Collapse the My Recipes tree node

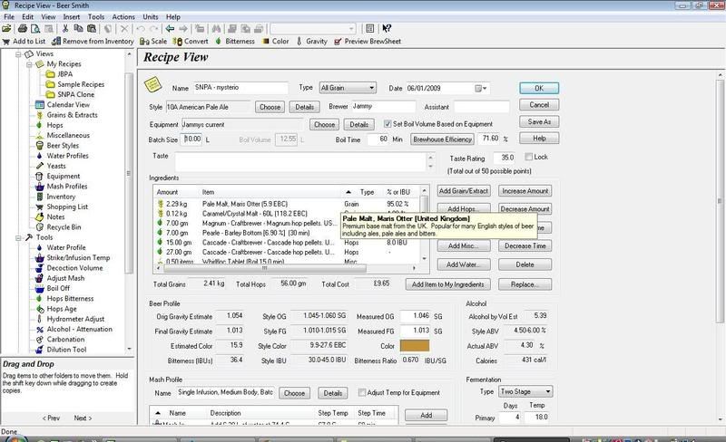coord(29,64)
